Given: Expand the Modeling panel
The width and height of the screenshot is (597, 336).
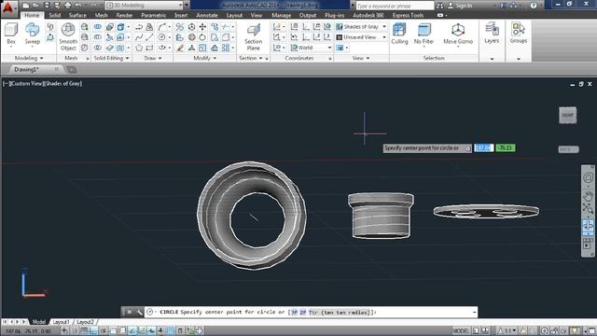Looking at the screenshot, I should (x=29, y=58).
